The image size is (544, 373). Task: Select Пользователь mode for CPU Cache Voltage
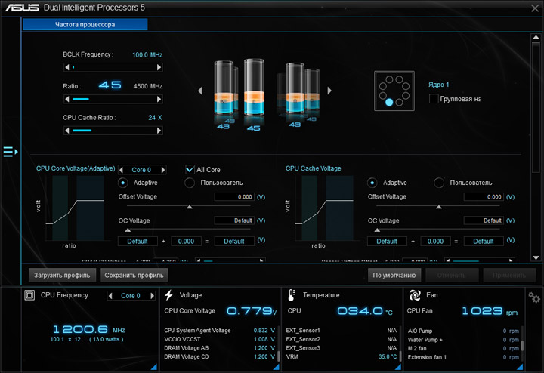439,183
